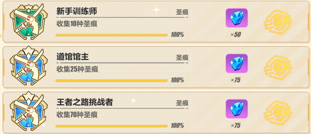Tap the crystal reward icon for 王者之路挑战者
Viewport: 311px width, 134px height.
tap(237, 109)
